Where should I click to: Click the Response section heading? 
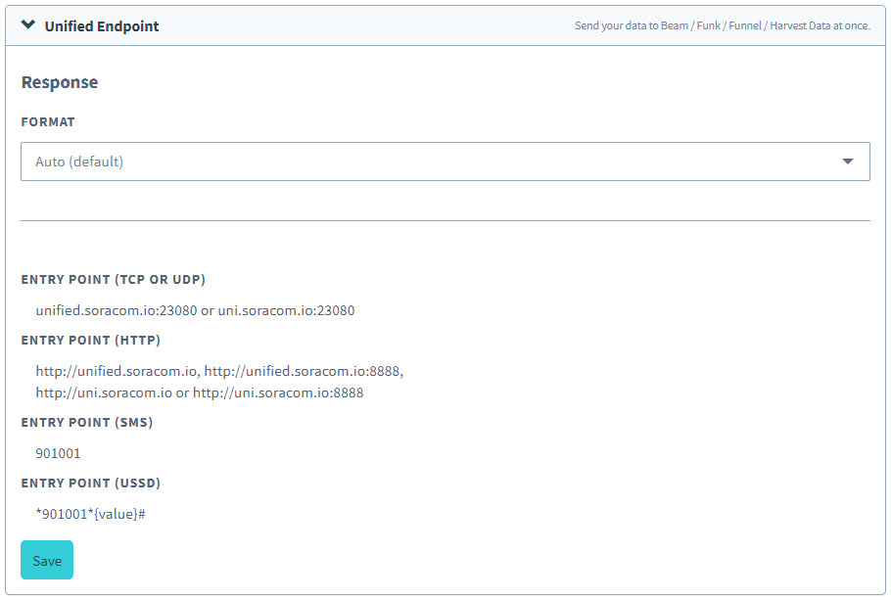[59, 82]
